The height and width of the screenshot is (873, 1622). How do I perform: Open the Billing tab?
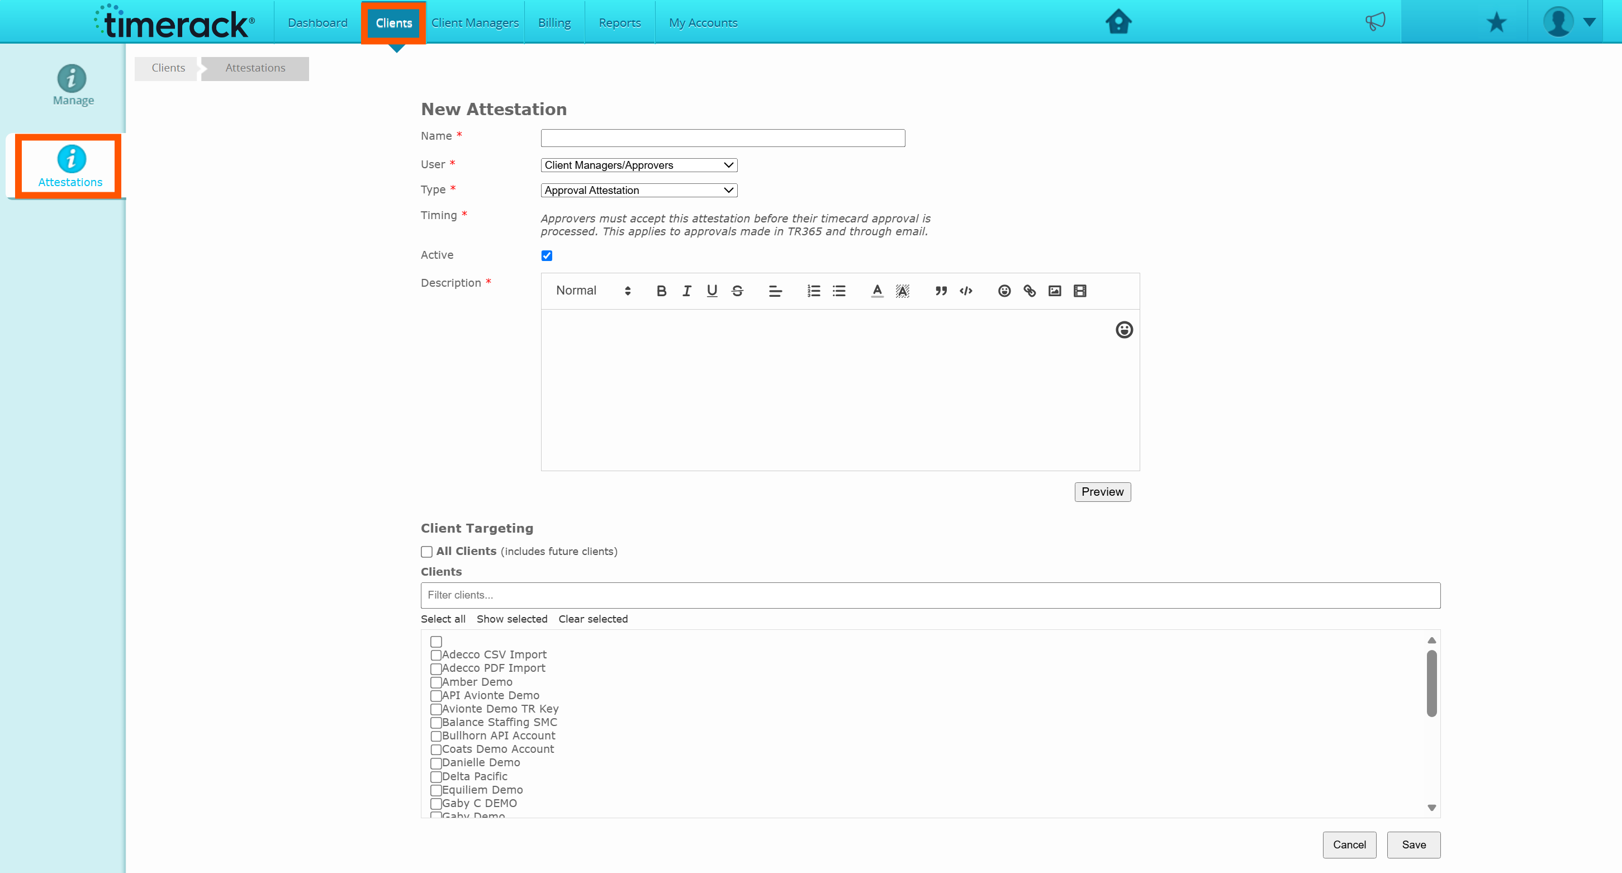[x=554, y=23]
